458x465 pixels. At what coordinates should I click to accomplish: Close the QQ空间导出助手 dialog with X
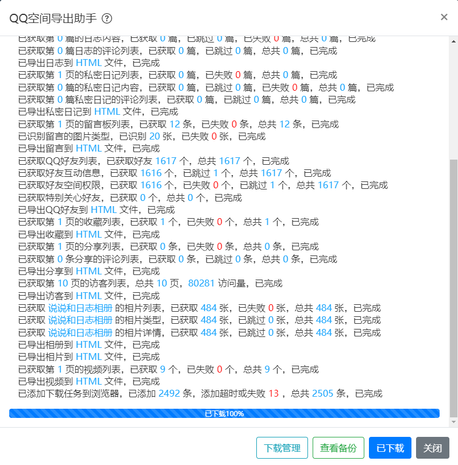(444, 17)
